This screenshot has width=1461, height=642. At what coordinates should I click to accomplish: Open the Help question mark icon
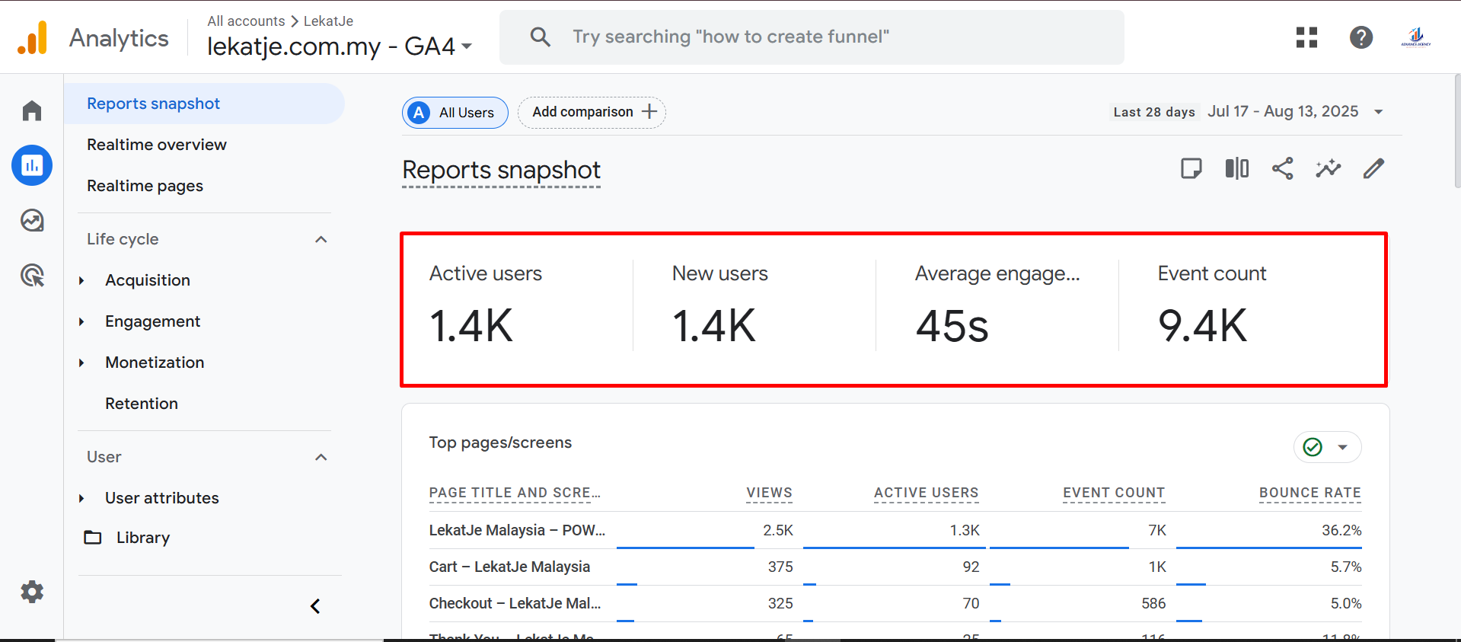point(1361,37)
